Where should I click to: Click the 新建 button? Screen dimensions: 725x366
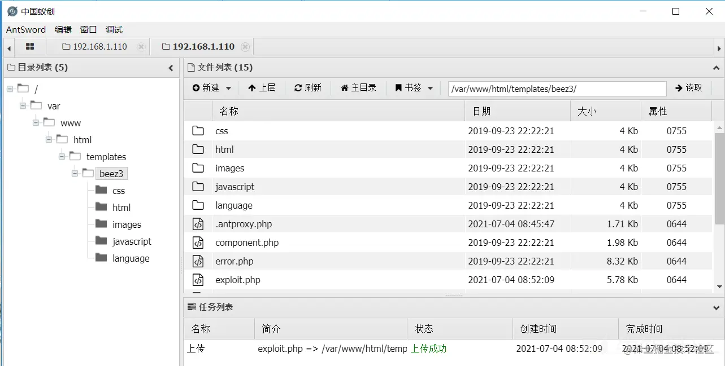point(206,88)
